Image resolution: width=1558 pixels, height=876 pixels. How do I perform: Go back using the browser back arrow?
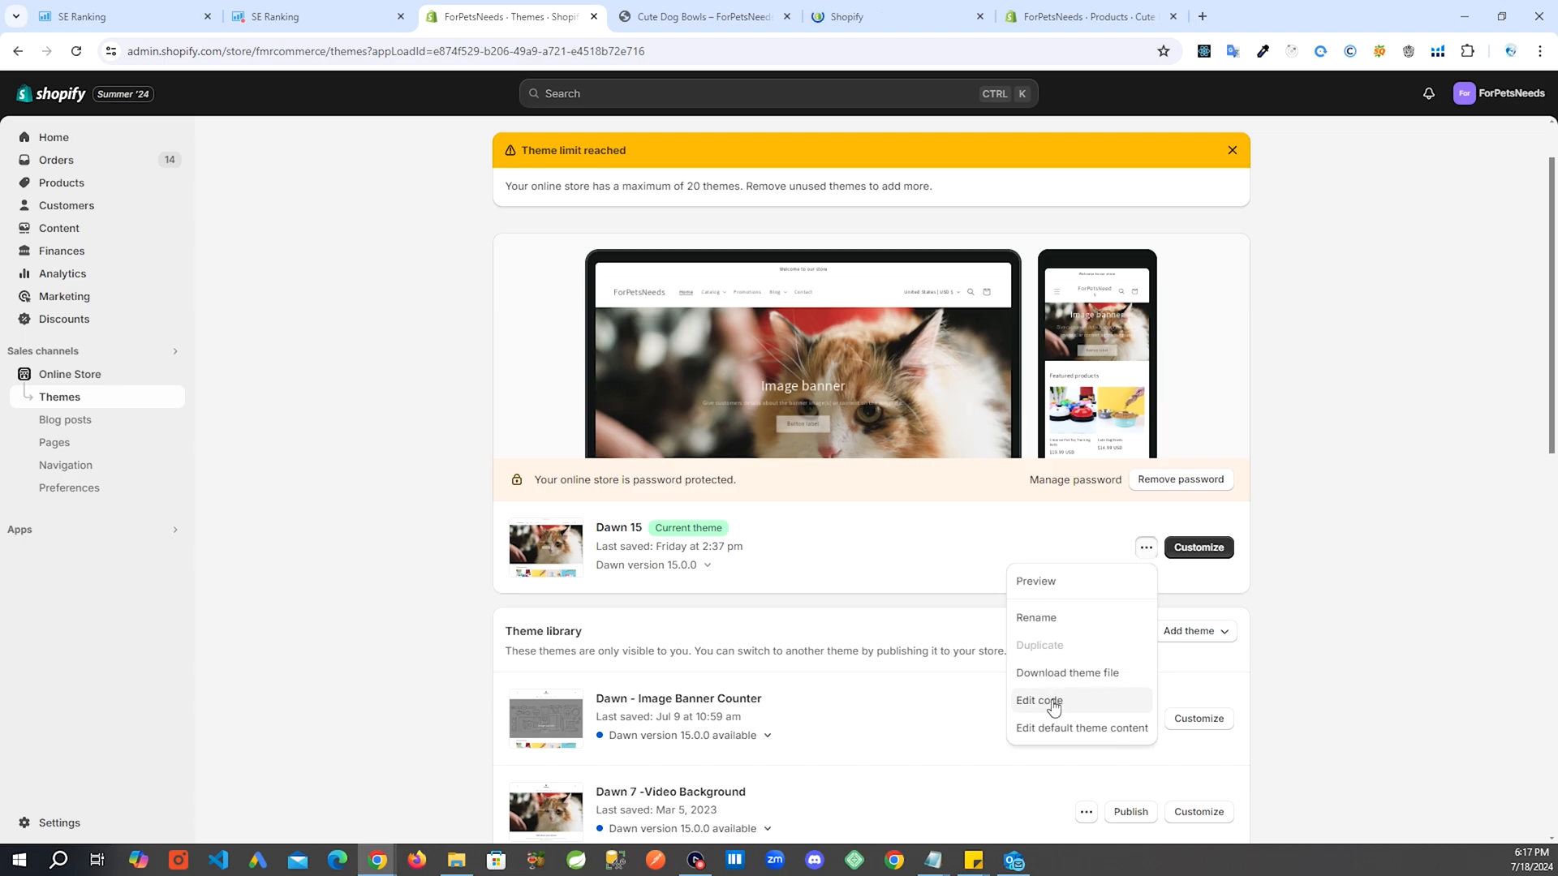tap(18, 51)
